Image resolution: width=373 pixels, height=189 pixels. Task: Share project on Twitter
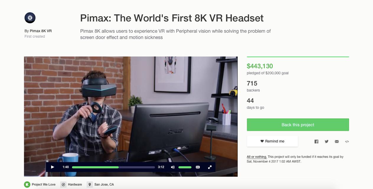click(x=327, y=142)
